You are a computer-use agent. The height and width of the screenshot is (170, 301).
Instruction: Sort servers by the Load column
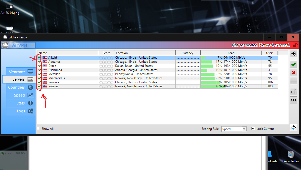click(231, 53)
